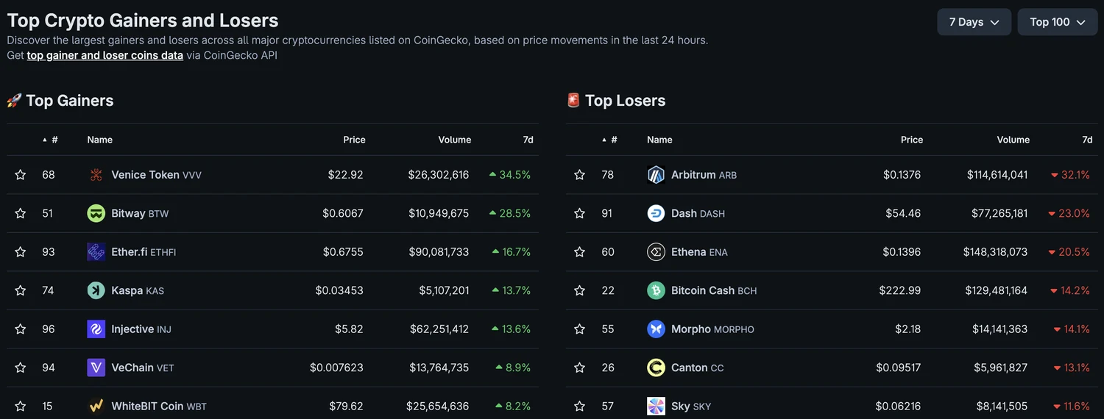
Task: Click the WhiteBIT Coin logo
Action: pos(96,406)
